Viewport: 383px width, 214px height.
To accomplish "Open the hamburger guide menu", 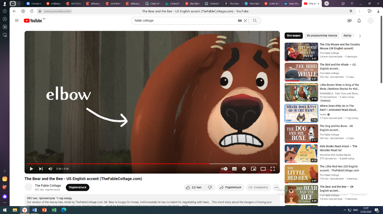I will coord(17,21).
